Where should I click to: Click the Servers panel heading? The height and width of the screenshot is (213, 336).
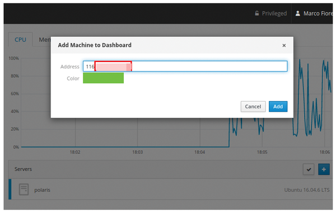pyautogui.click(x=23, y=169)
